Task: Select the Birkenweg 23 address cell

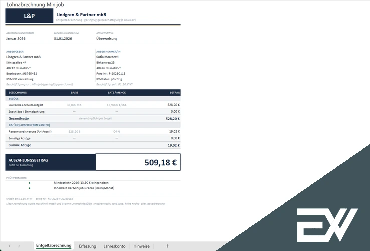Action: (105, 62)
